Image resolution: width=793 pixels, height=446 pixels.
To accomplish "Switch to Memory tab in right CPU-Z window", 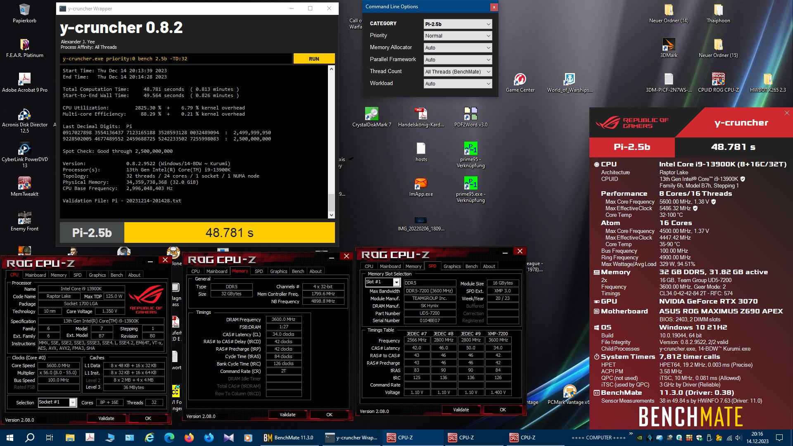I will 413,266.
